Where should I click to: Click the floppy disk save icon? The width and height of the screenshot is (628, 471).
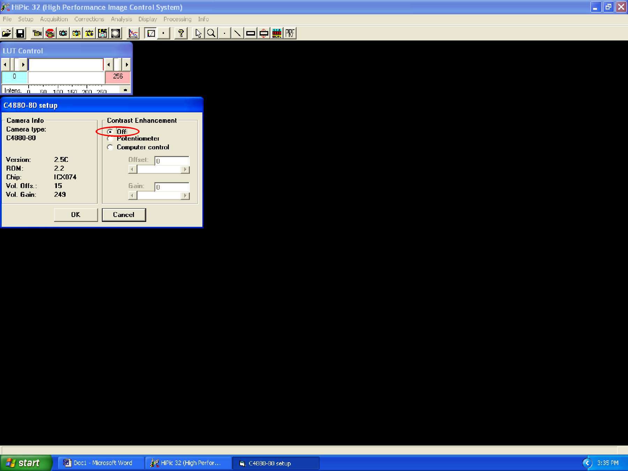[x=20, y=33]
